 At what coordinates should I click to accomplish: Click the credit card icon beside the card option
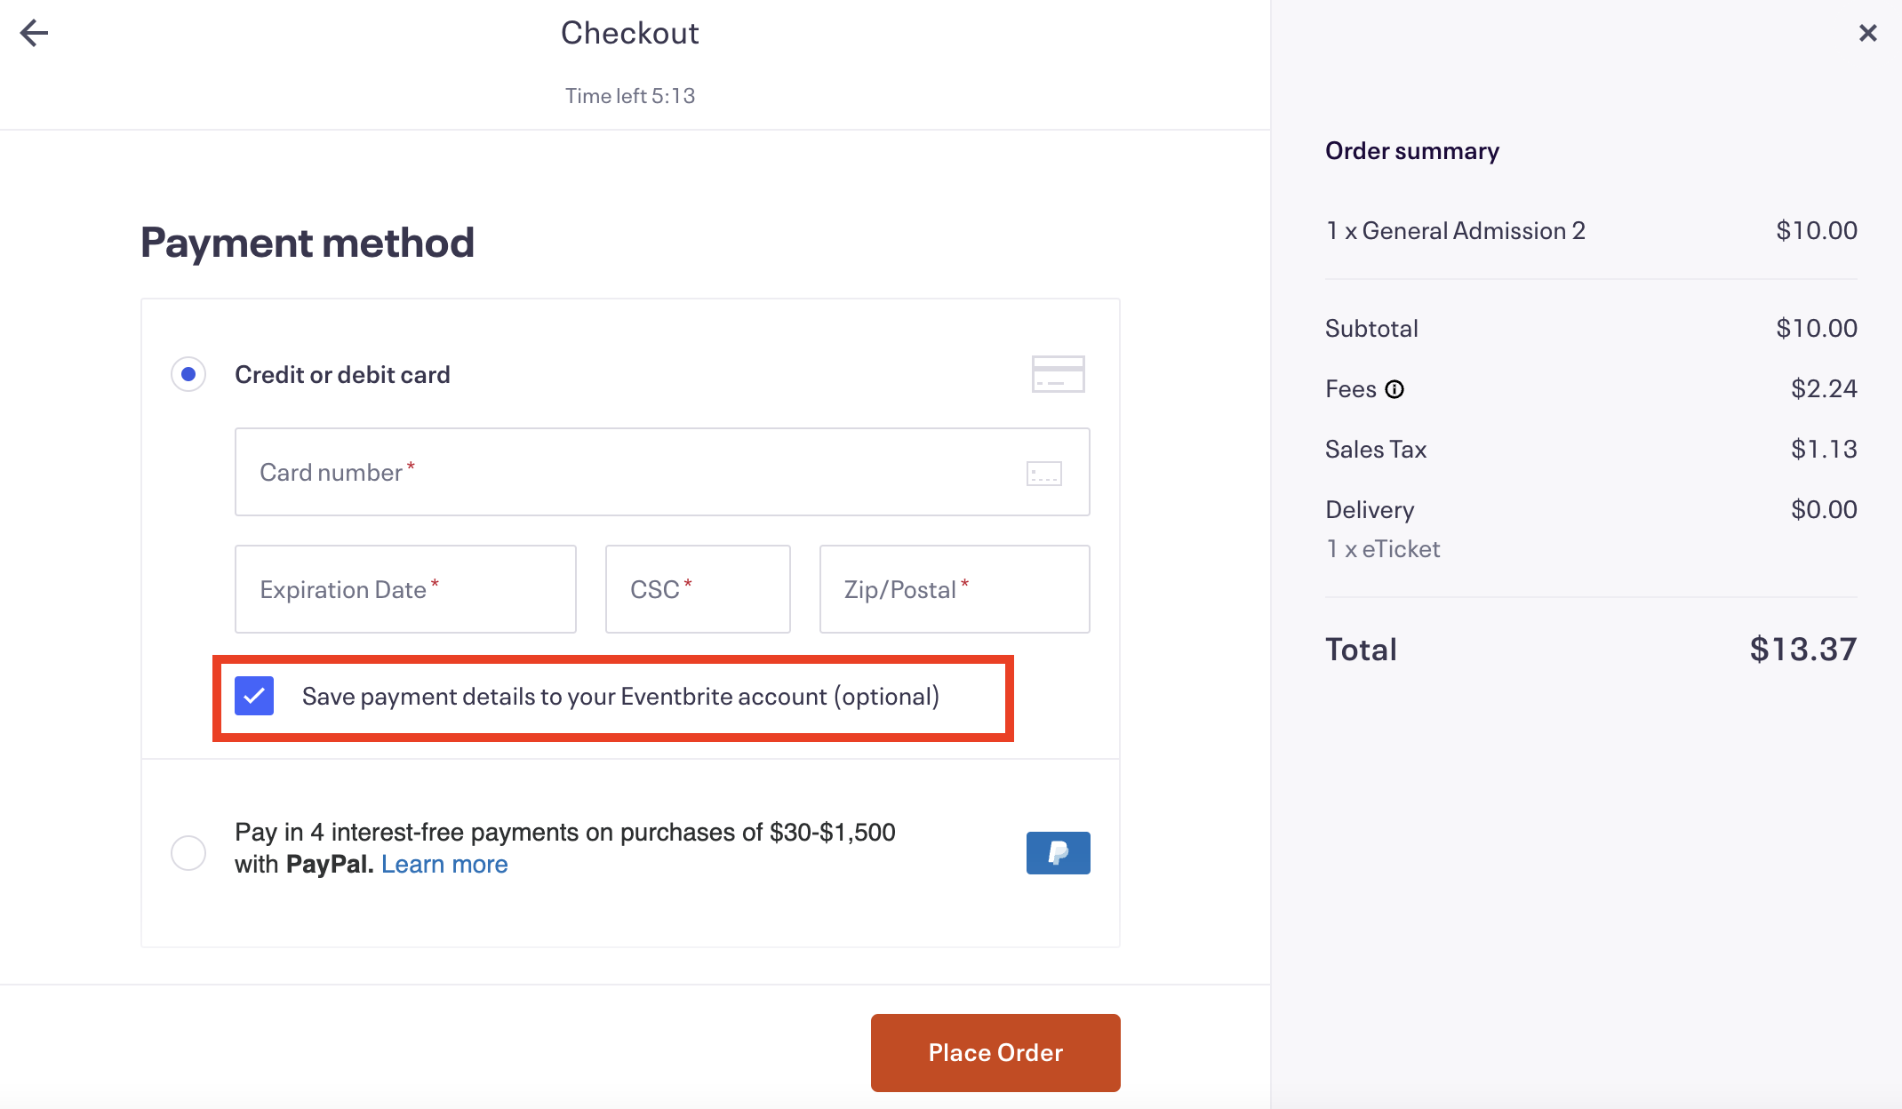coord(1058,374)
